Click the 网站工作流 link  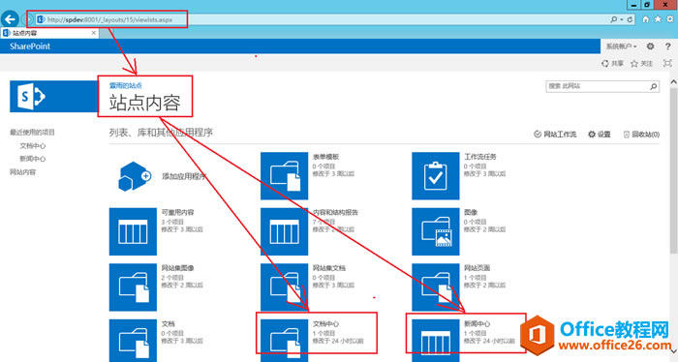555,135
